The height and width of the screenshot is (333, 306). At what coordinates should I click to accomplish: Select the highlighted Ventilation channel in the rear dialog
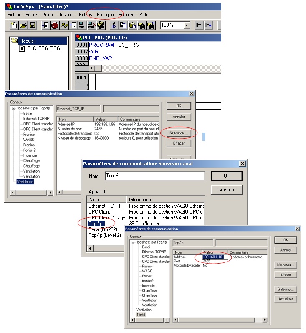pyautogui.click(x=25, y=182)
